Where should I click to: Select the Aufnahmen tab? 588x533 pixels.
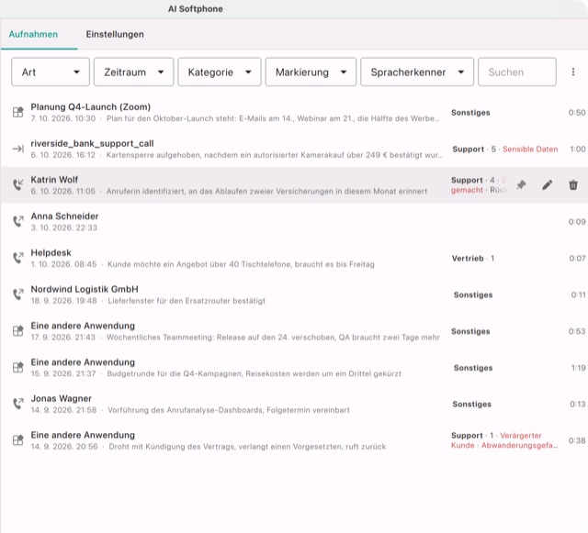coord(33,34)
